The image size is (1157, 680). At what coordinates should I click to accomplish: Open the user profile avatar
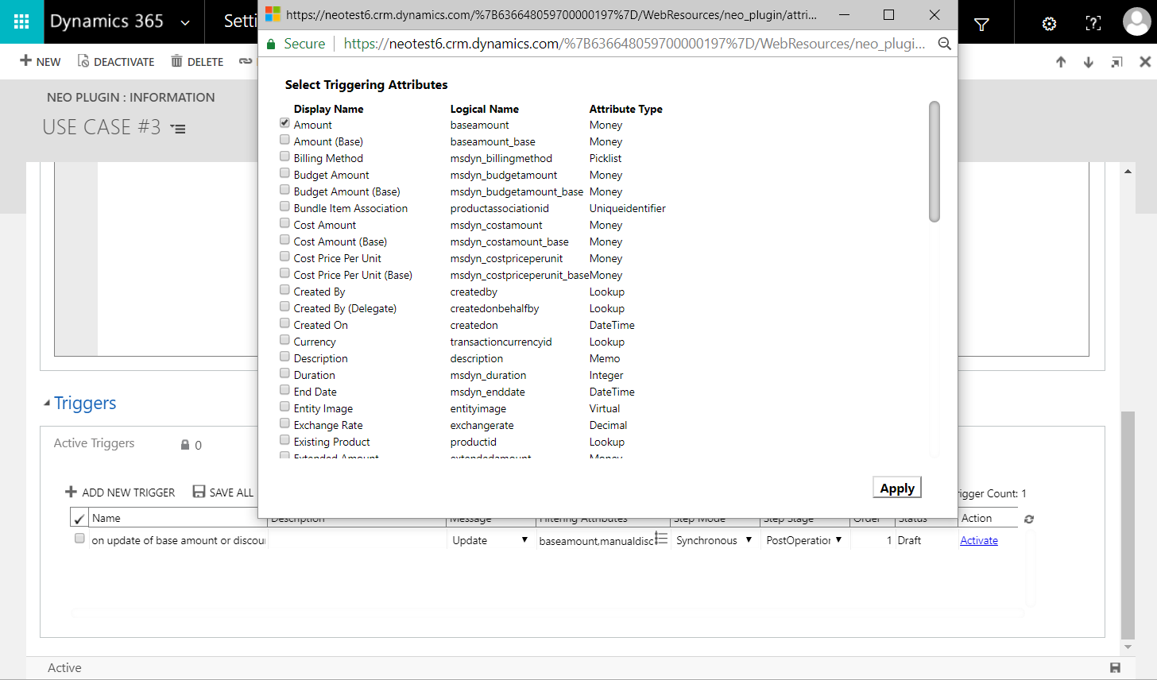[1136, 22]
